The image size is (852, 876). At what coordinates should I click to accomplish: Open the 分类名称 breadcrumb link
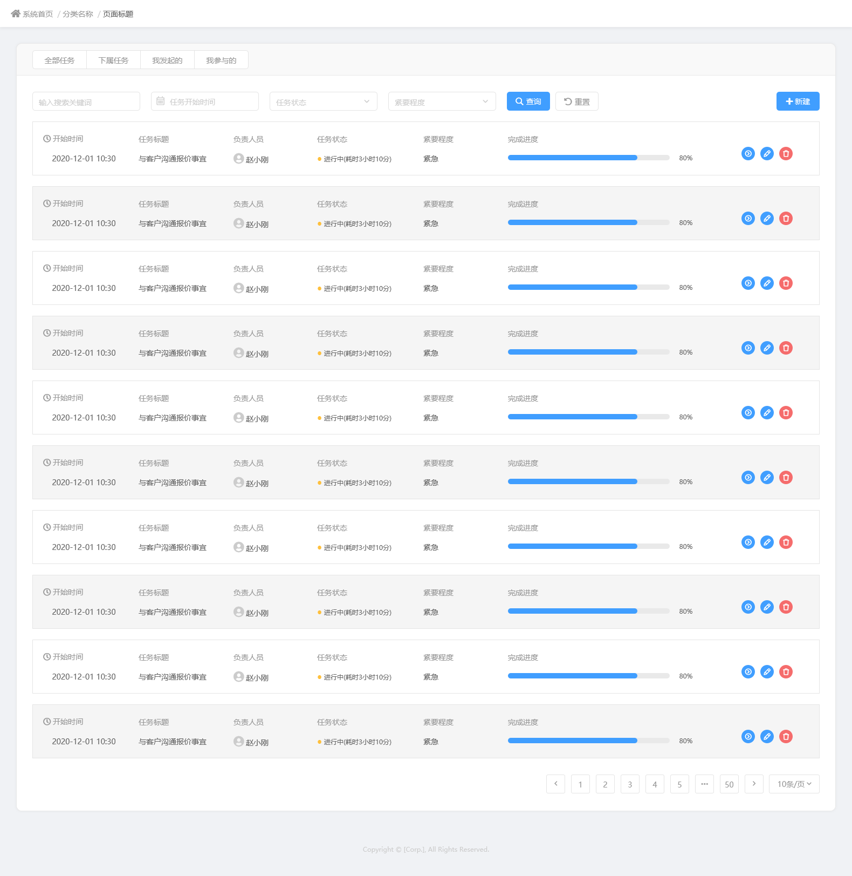tap(78, 14)
